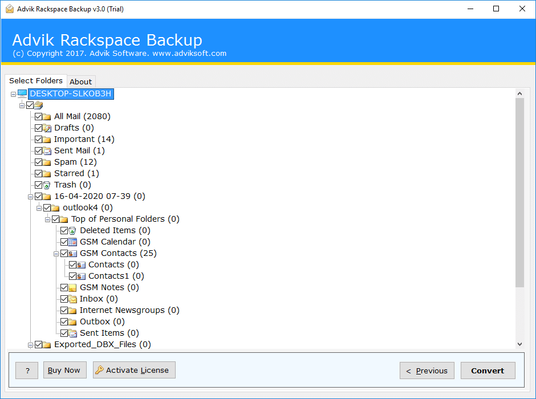
Task: Toggle the Outbox (0) checkbox
Action: (64, 321)
